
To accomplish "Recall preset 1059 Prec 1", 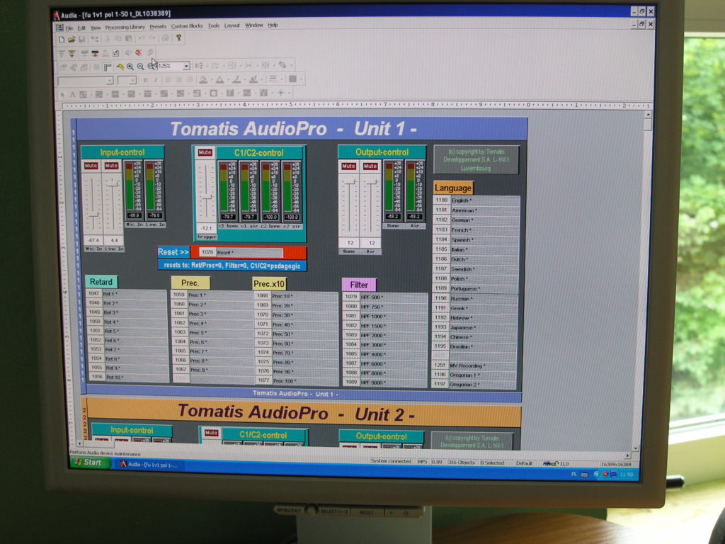I will pos(212,295).
